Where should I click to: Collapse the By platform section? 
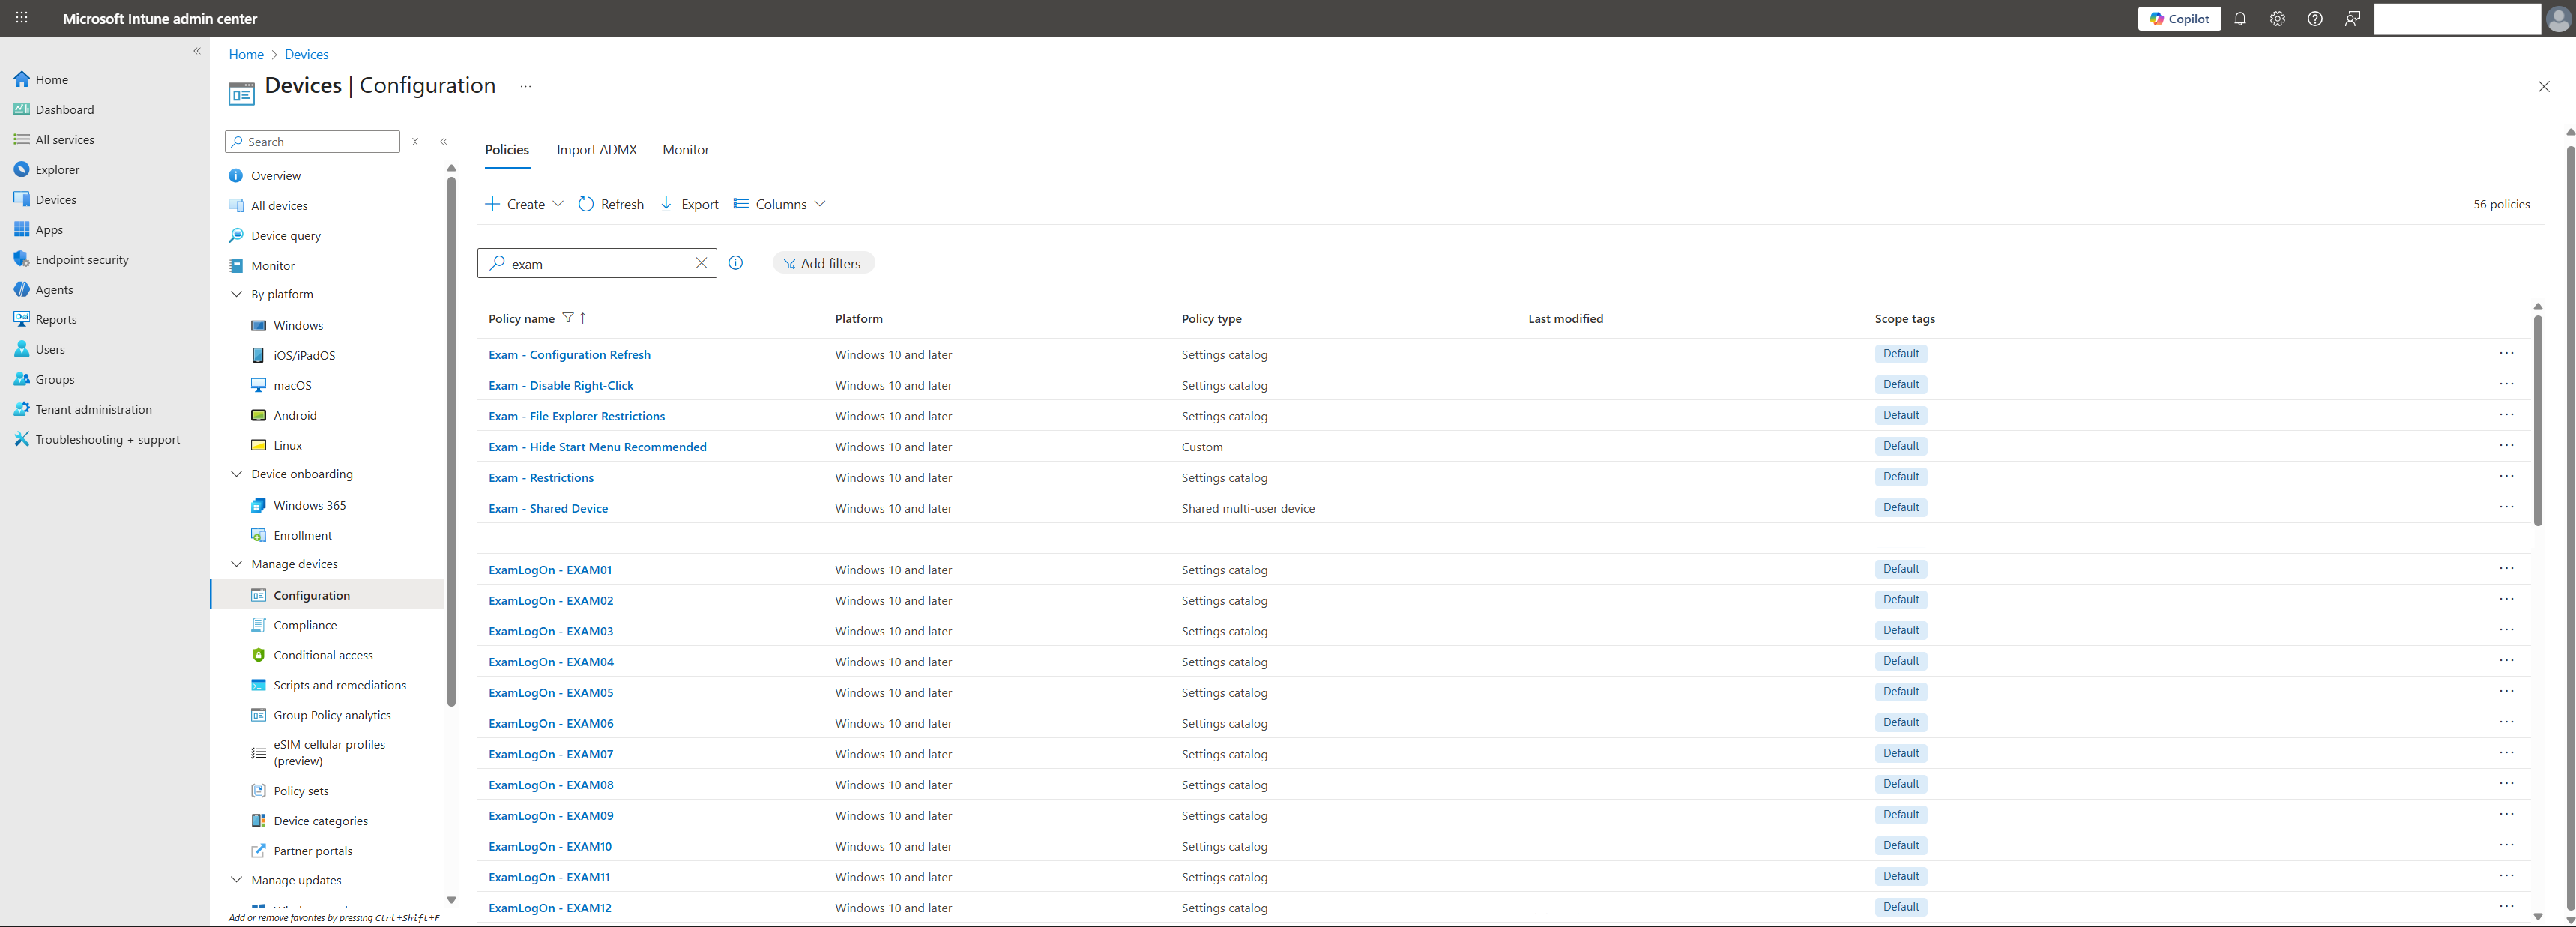click(236, 294)
